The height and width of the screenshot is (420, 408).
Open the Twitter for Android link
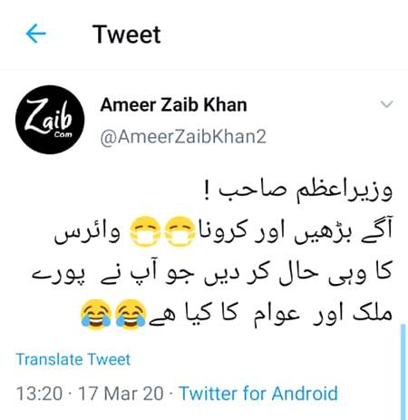(258, 394)
